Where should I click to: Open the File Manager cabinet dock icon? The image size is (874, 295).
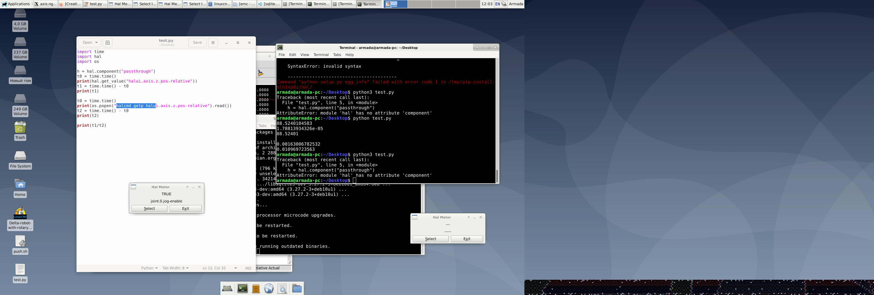coord(256,288)
